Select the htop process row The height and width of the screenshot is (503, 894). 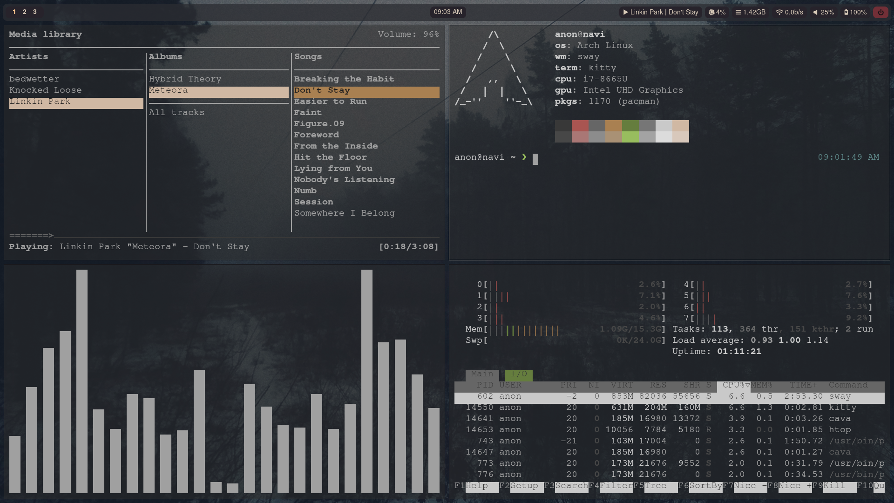pyautogui.click(x=669, y=430)
